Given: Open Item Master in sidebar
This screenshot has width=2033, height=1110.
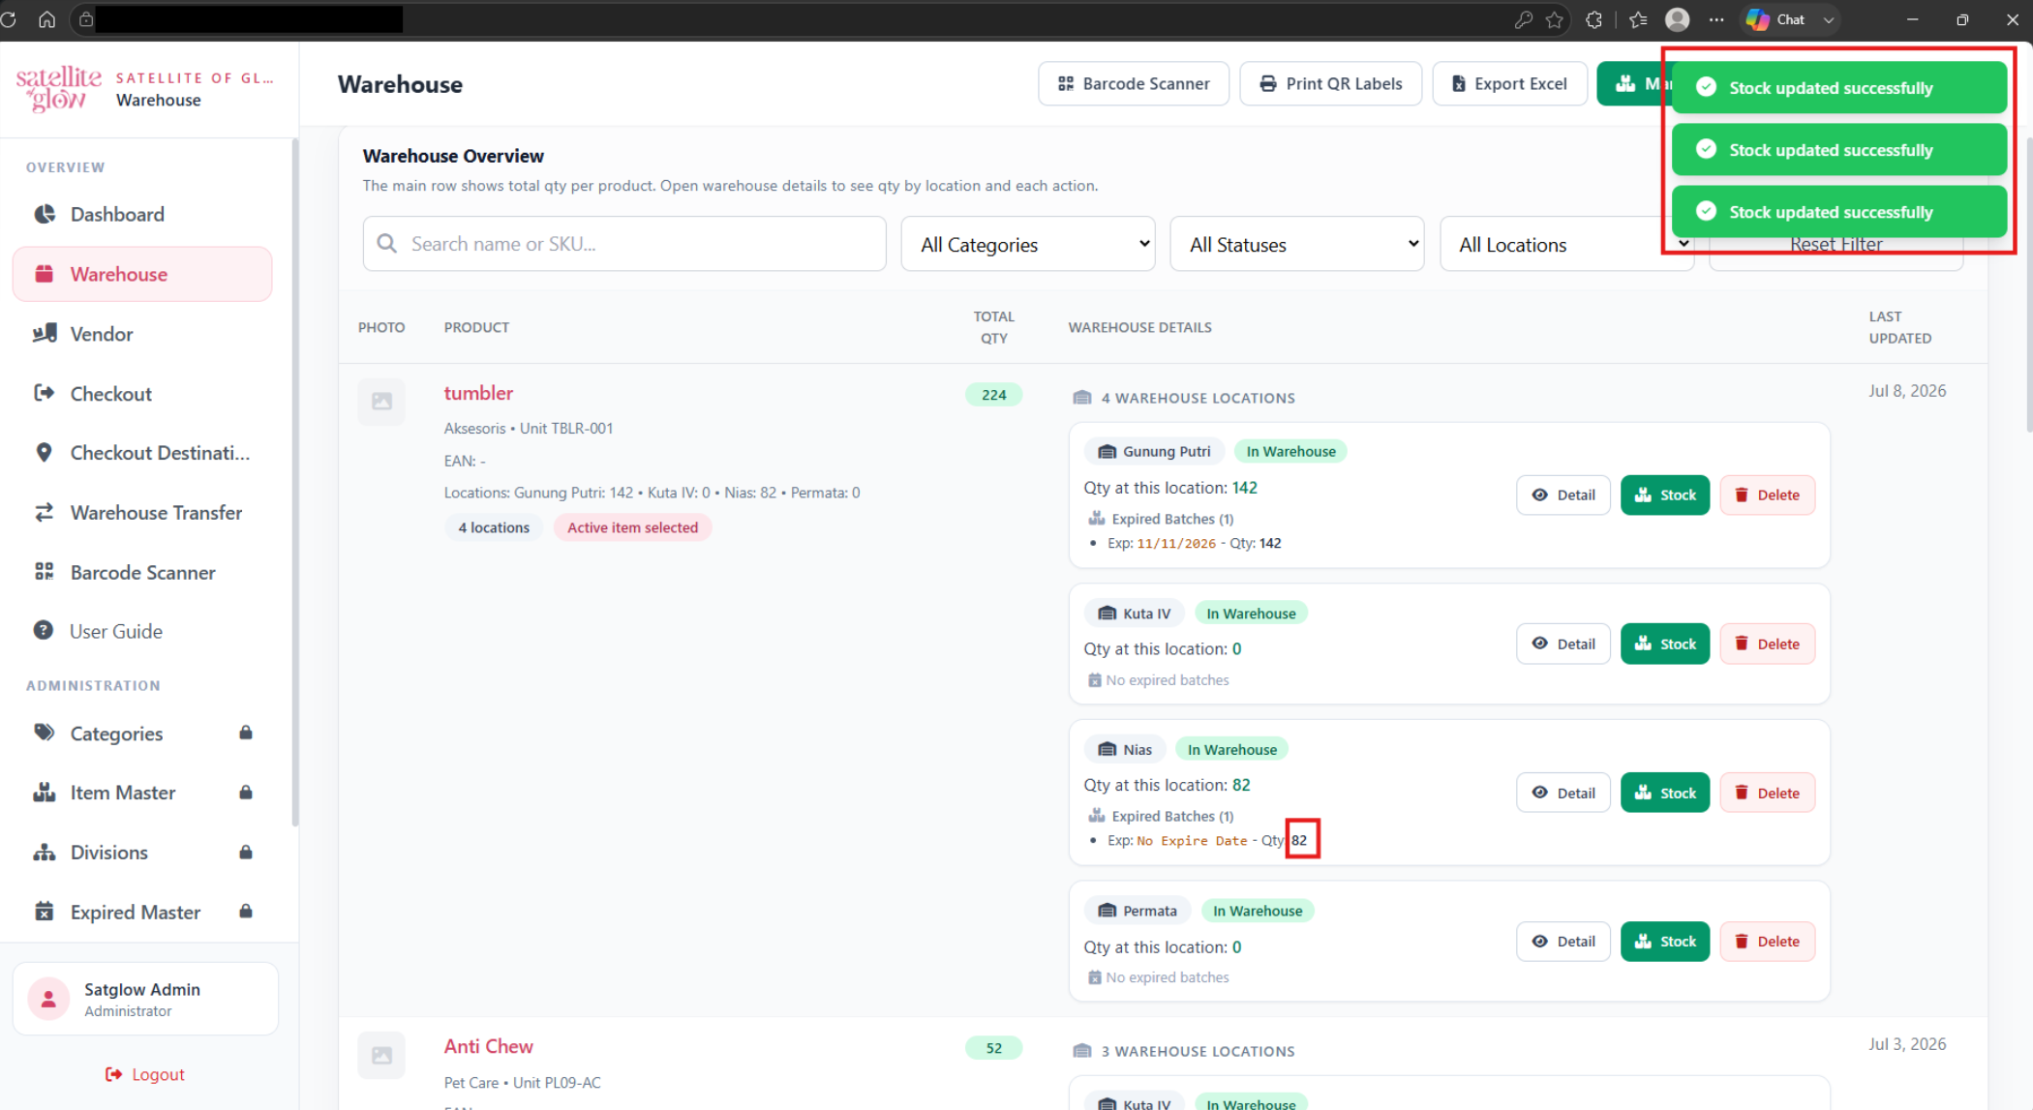Looking at the screenshot, I should coord(141,793).
